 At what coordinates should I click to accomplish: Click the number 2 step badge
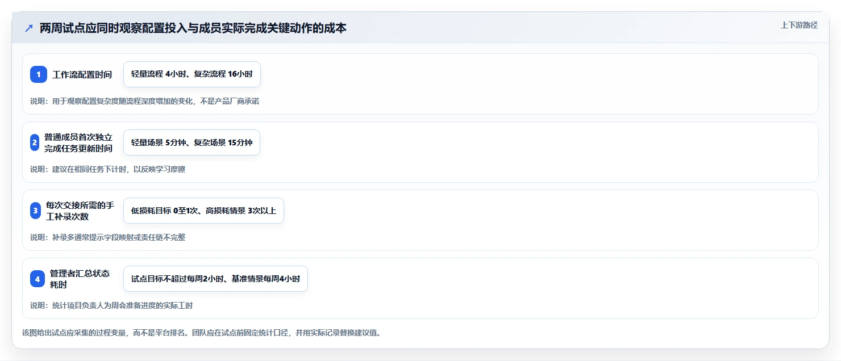point(35,142)
